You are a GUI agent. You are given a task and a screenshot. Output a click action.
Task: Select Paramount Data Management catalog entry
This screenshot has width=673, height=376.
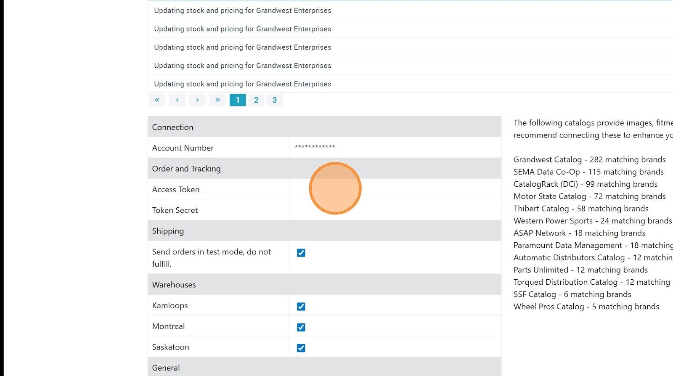coord(593,245)
